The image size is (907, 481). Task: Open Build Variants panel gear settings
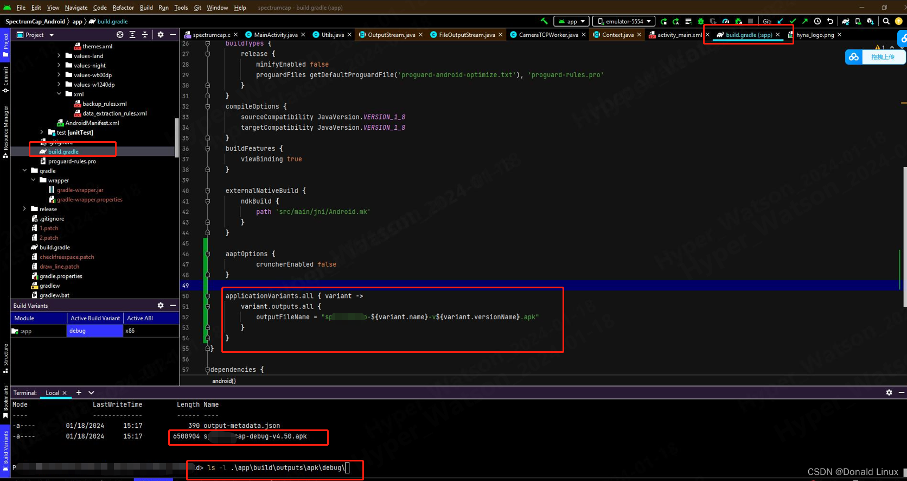[161, 306]
